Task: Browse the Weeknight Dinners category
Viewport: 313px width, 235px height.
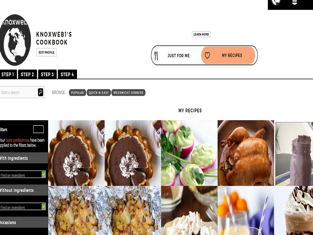Action: [128, 93]
